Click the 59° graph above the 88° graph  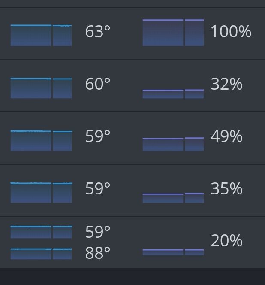41,232
